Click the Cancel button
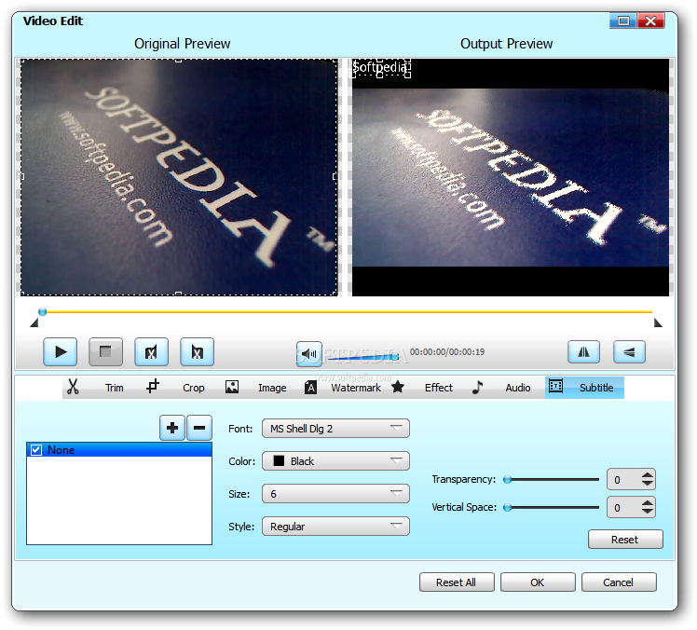This screenshot has width=697, height=630. tap(619, 582)
